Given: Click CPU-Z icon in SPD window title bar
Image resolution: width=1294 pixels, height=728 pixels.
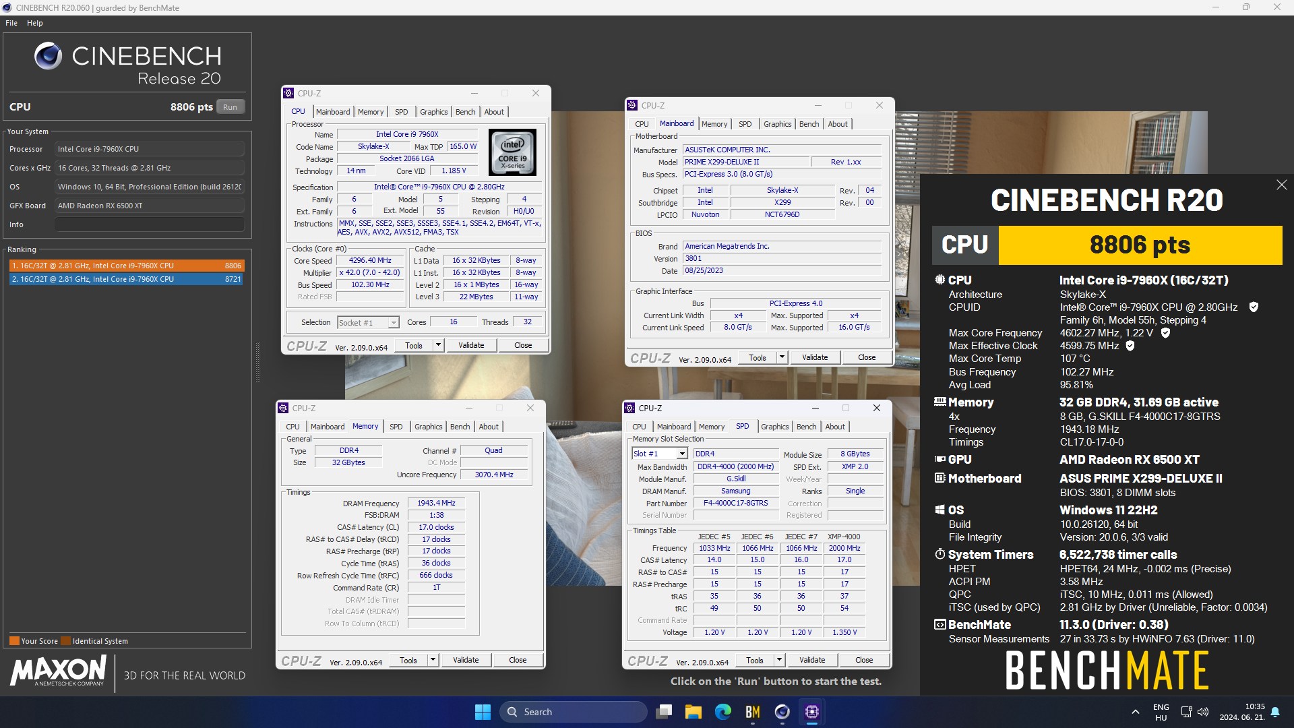Looking at the screenshot, I should click(629, 408).
